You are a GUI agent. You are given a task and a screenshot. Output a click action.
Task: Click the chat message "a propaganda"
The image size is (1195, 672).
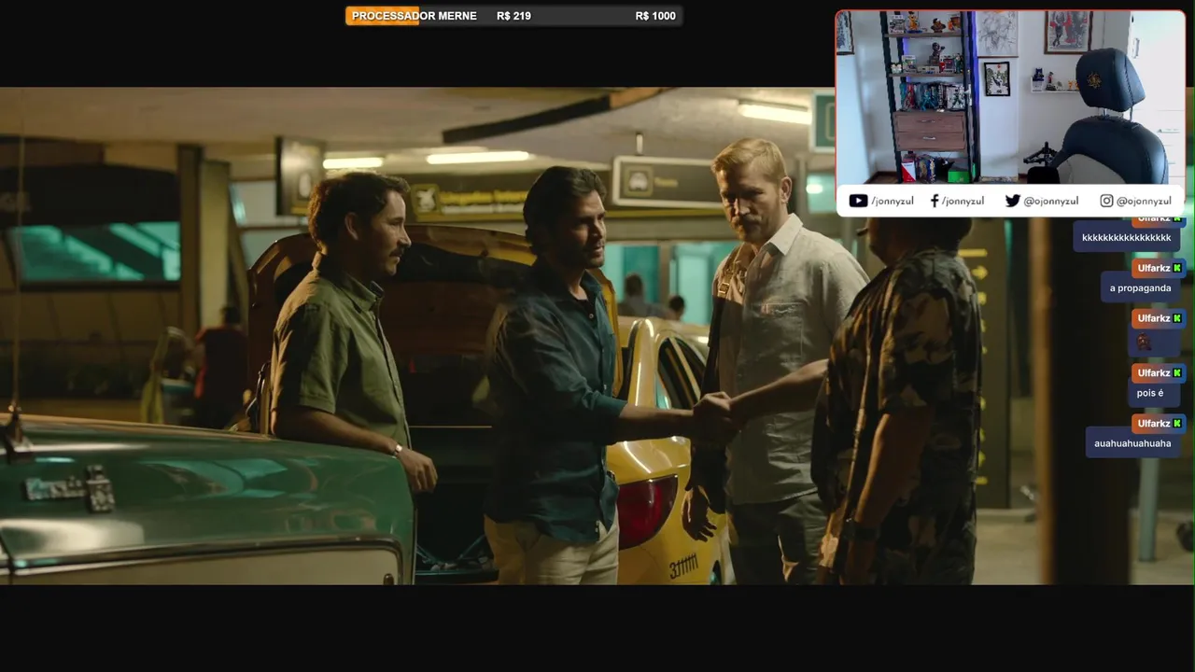point(1140,288)
